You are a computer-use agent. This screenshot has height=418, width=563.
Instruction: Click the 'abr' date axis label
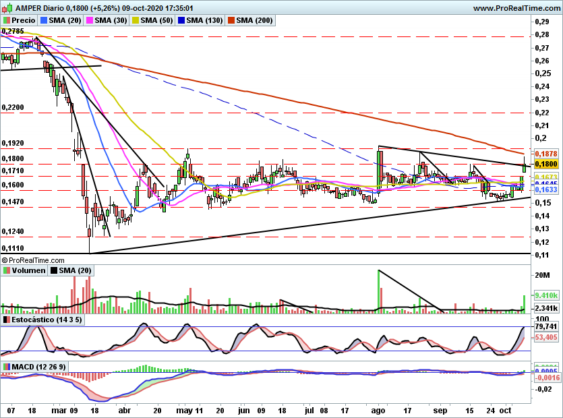[125, 411]
